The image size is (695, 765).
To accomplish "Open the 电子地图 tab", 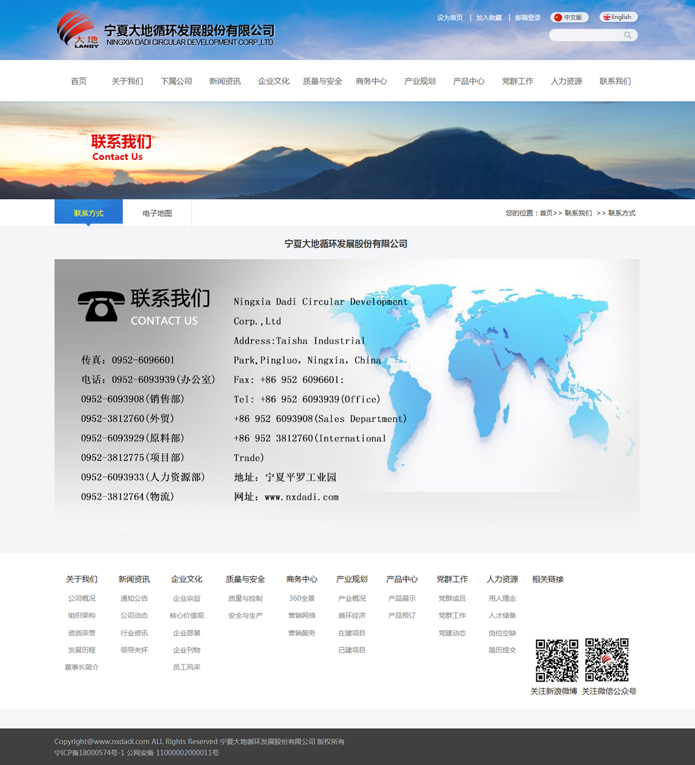I will pos(157,213).
